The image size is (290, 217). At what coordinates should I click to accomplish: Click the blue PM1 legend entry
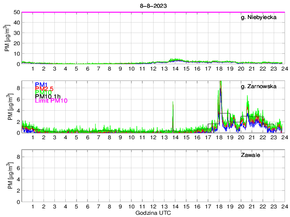[x=41, y=84]
